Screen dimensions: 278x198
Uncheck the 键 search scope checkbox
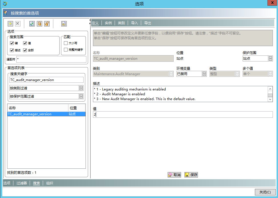pos(12,43)
